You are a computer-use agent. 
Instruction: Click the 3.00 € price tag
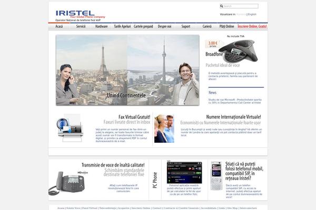tap(213, 44)
